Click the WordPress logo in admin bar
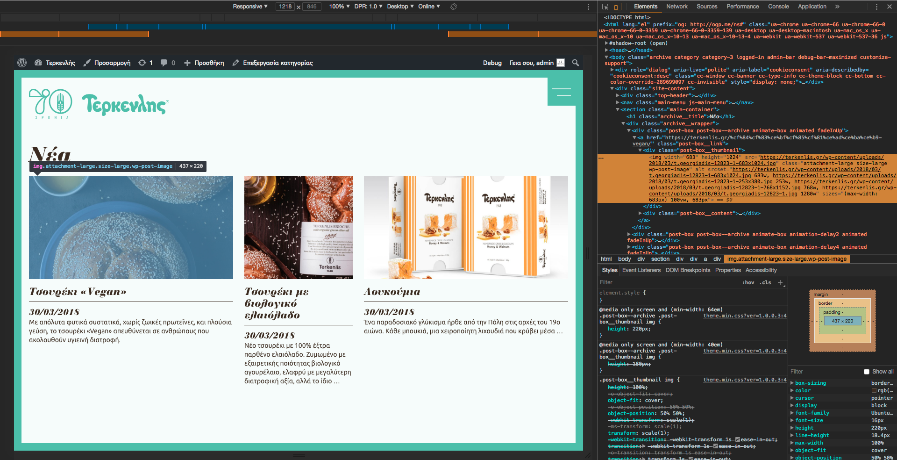This screenshot has height=460, width=897. (x=22, y=63)
